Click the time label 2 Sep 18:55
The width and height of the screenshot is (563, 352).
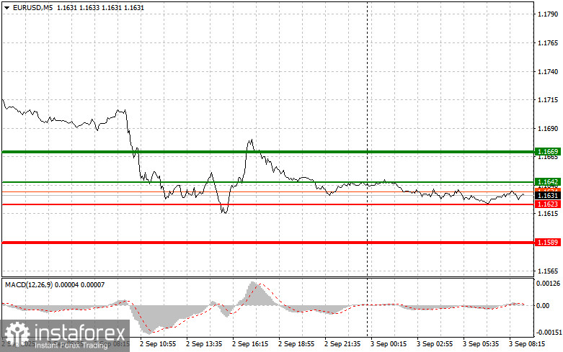(296, 344)
